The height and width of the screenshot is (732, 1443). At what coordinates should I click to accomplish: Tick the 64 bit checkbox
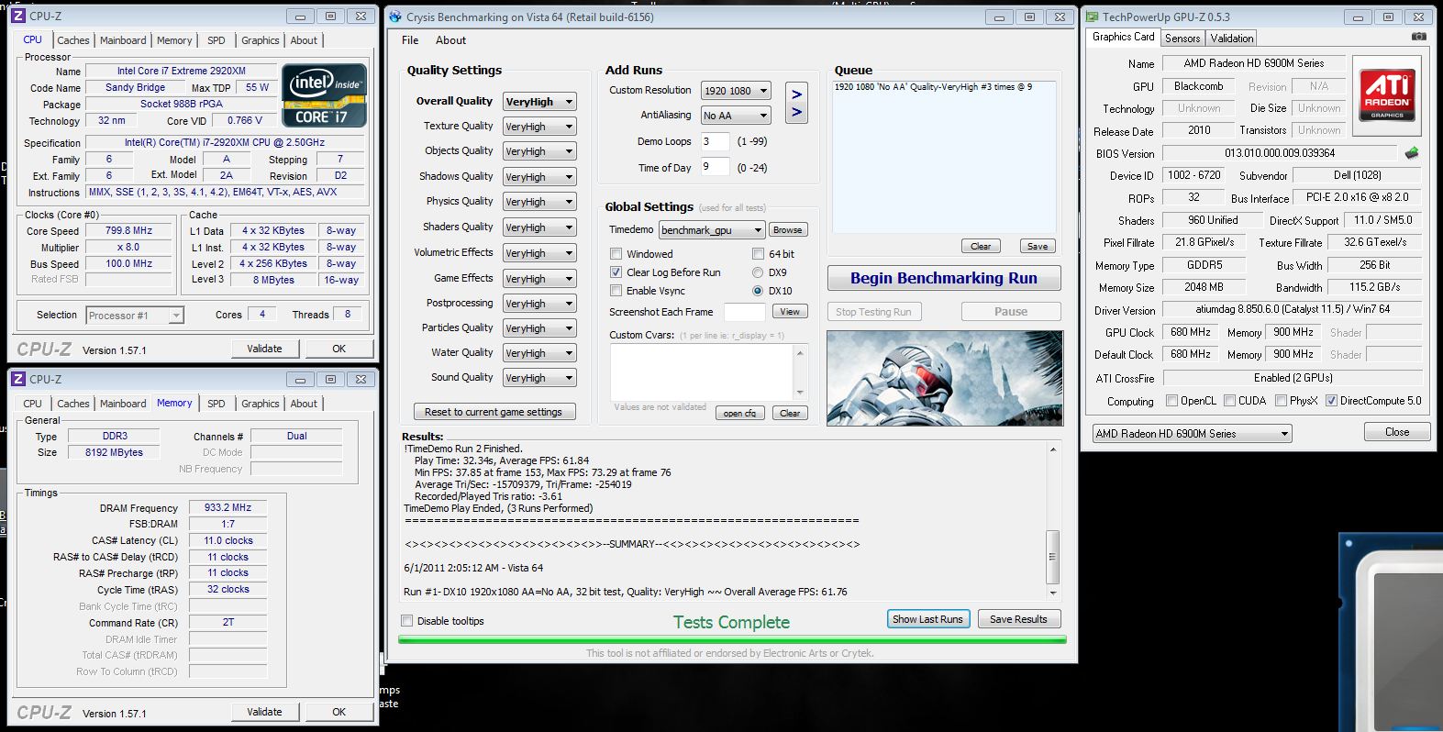coord(758,254)
